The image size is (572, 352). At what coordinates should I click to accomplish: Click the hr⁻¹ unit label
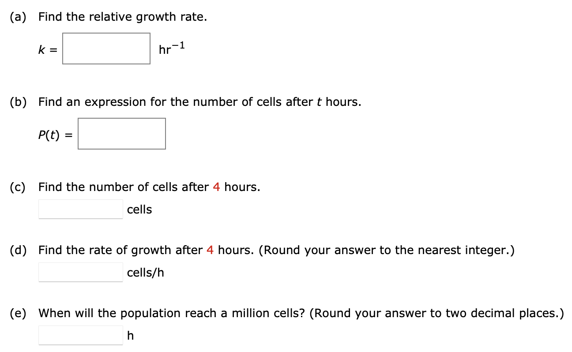171,49
